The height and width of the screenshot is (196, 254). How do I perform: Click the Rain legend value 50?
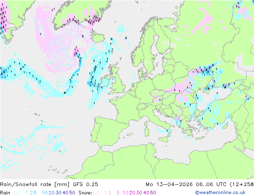click(x=72, y=193)
